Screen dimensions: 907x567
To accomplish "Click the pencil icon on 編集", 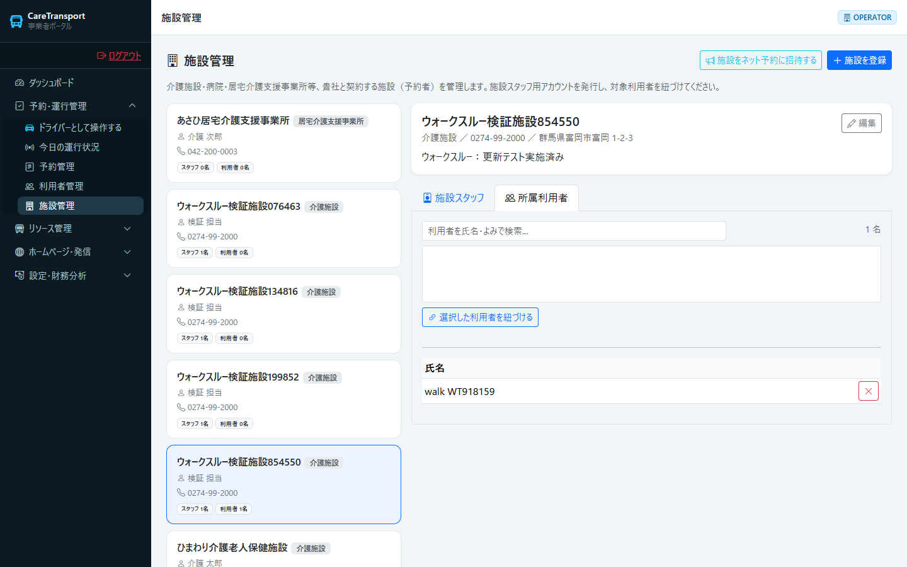I will click(x=852, y=123).
